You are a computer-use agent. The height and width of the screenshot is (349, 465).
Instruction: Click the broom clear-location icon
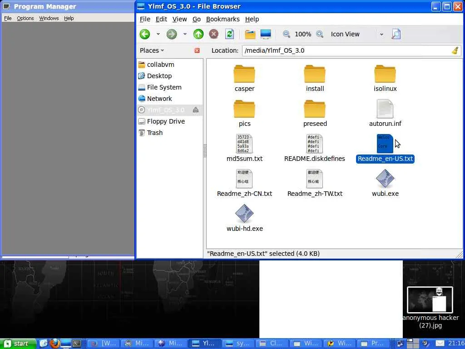(x=455, y=50)
